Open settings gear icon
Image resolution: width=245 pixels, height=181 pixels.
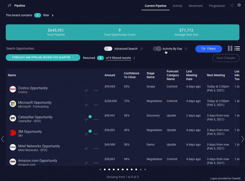point(239,6)
